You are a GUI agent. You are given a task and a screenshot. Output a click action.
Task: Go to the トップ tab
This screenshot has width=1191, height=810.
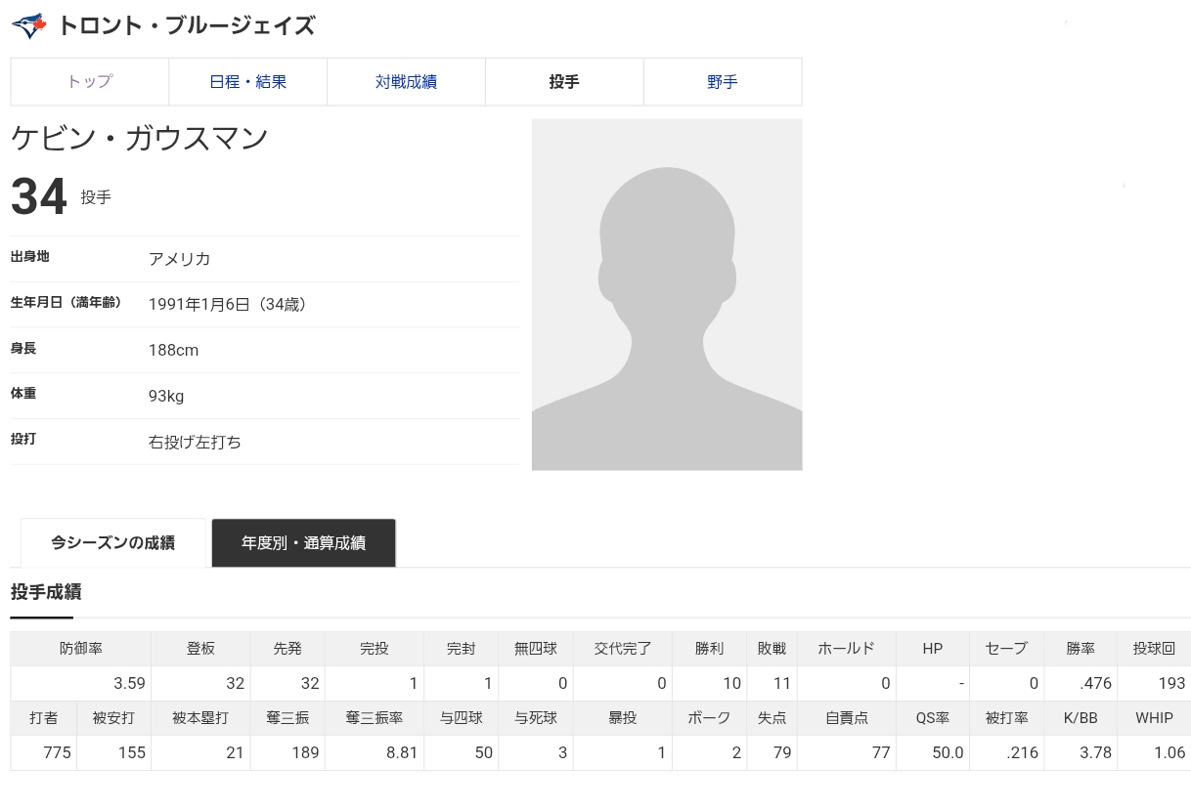coord(90,82)
